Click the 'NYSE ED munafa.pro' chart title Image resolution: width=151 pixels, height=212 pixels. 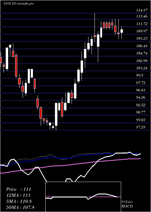coord(18,4)
